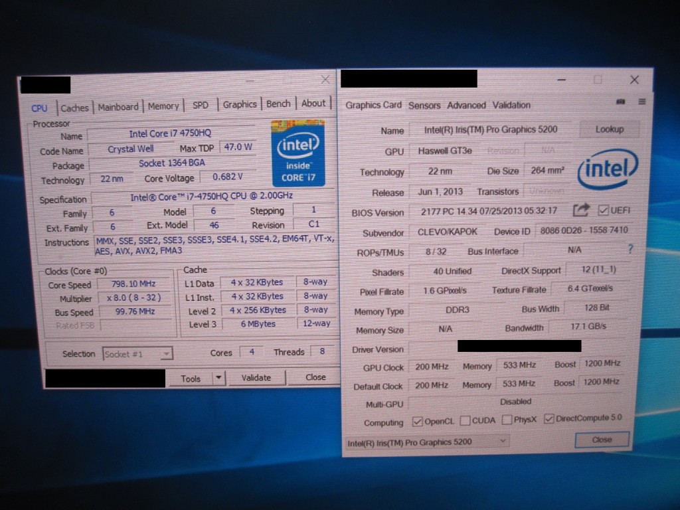Screen dimensions: 680x510
Task: Select the Graphics Card tab
Action: coord(373,105)
